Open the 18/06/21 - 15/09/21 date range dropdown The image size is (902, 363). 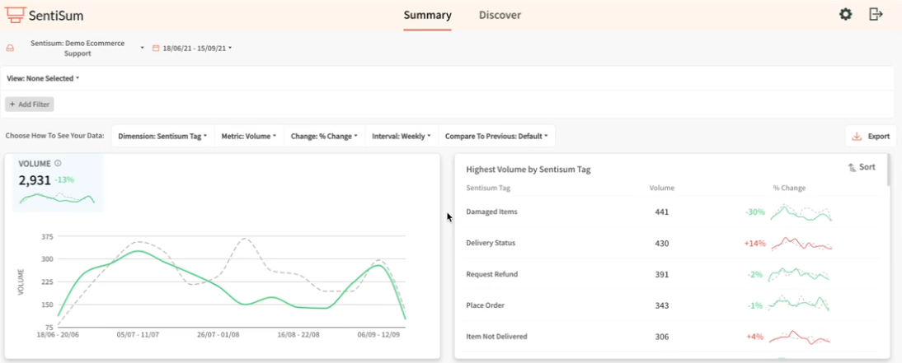click(197, 49)
